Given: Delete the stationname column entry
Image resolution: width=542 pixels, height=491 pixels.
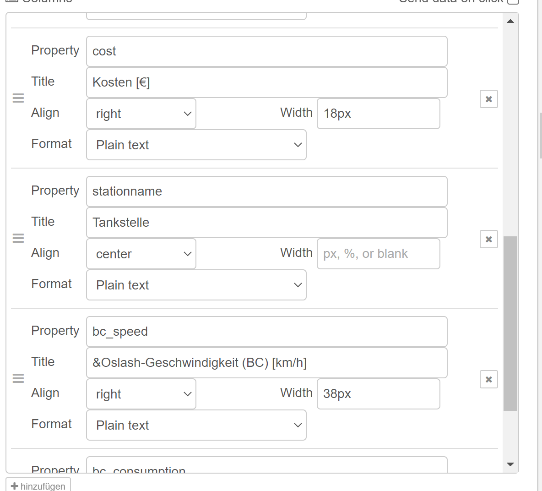Looking at the screenshot, I should (488, 239).
